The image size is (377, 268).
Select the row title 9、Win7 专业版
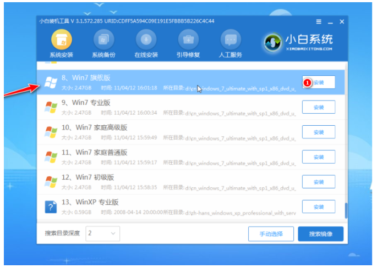(86, 103)
